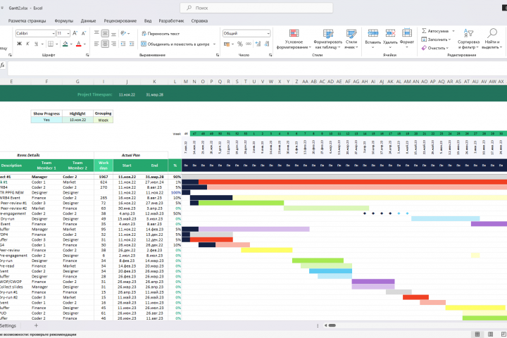This screenshot has width=507, height=338.
Task: Increase indent in cell
Action: [x=132, y=44]
